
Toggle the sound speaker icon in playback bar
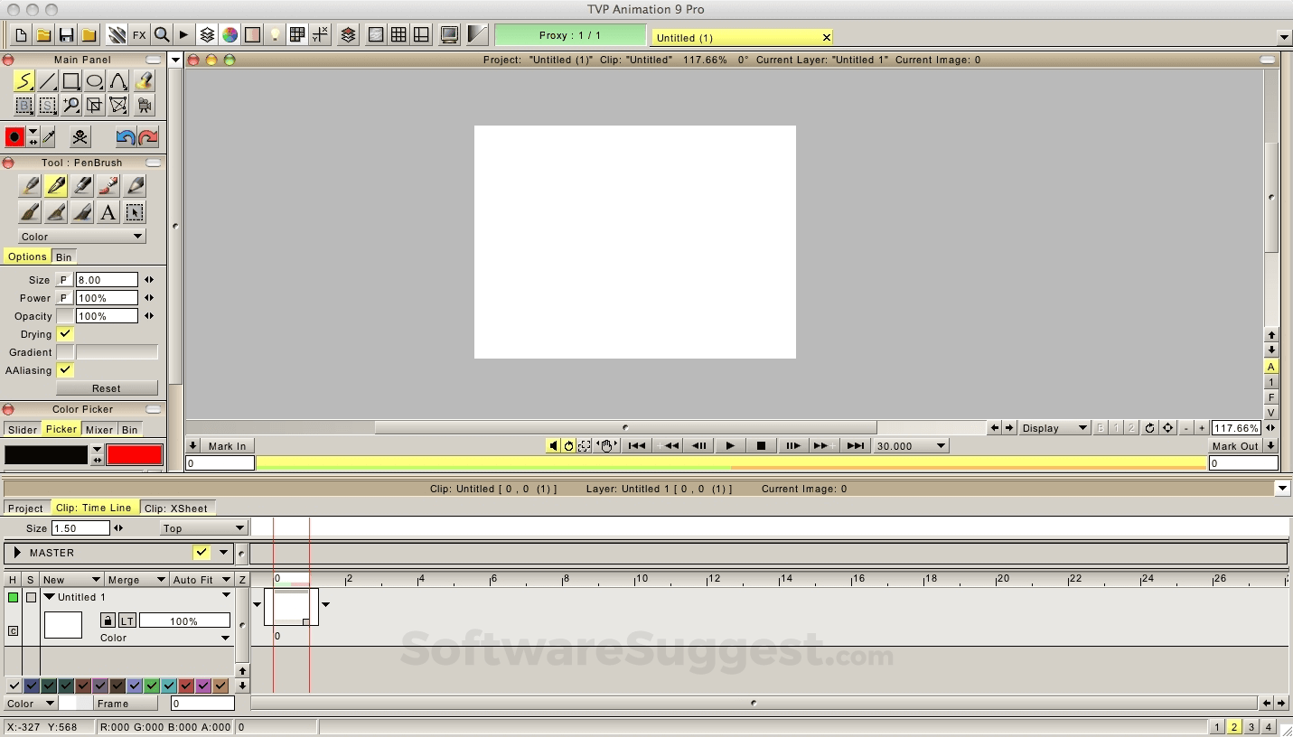pyautogui.click(x=553, y=445)
